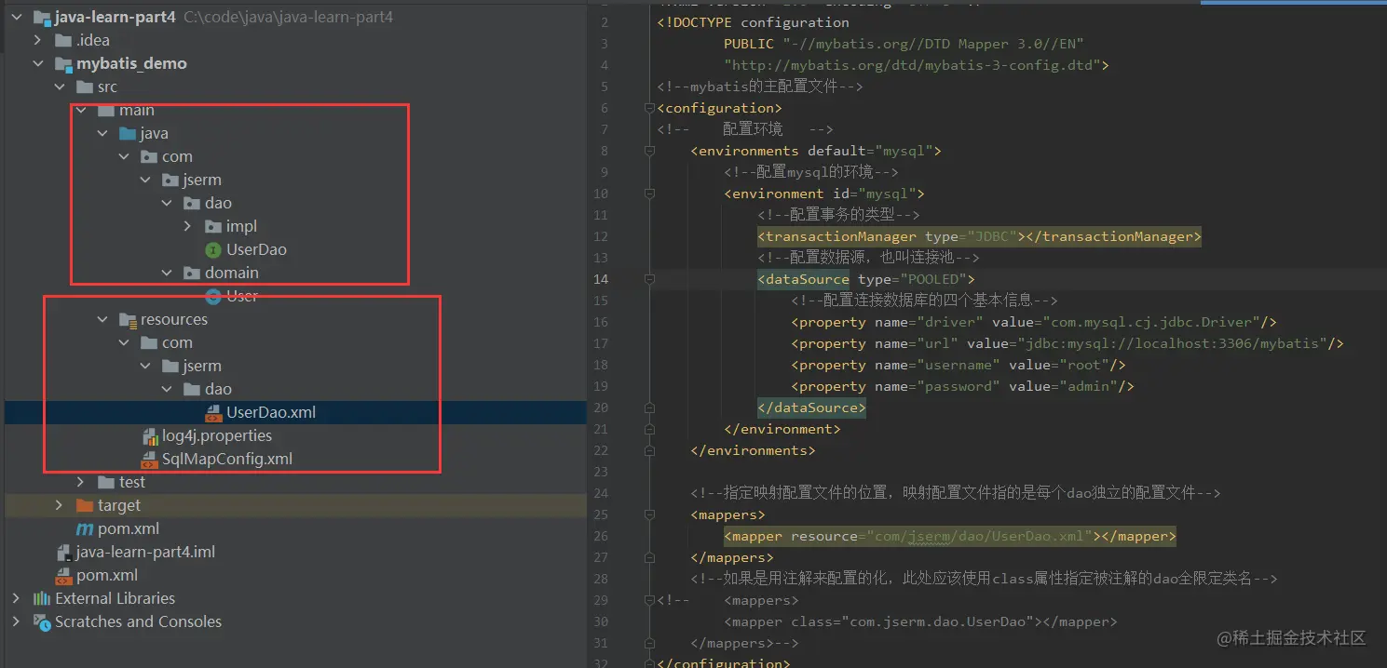Expand Scratches and Consoles
The image size is (1387, 668).
[x=16, y=621]
